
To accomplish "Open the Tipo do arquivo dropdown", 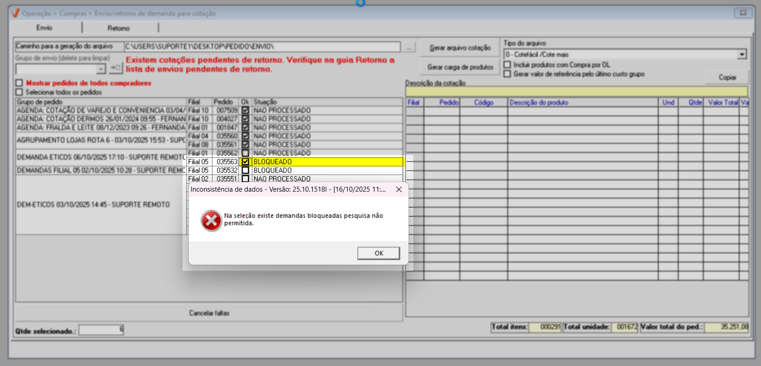I will coord(742,54).
